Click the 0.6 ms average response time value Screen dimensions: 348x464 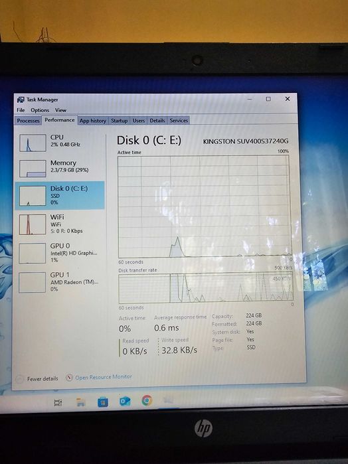[x=167, y=328]
